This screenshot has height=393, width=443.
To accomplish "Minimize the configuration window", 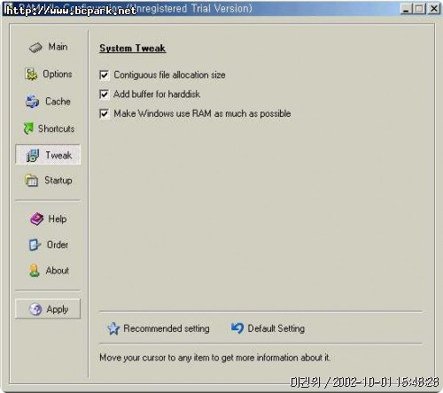I will click(x=407, y=9).
